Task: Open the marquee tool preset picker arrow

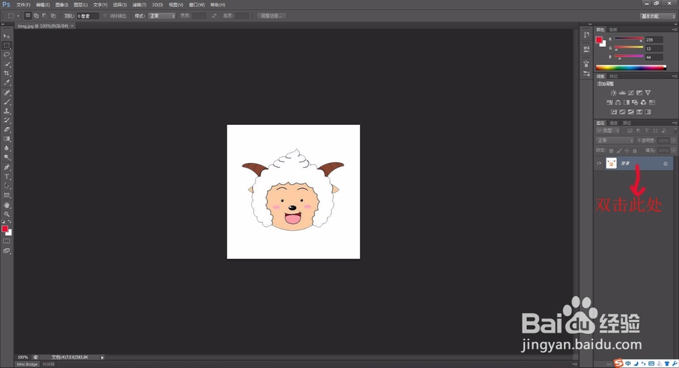Action: tap(18, 16)
